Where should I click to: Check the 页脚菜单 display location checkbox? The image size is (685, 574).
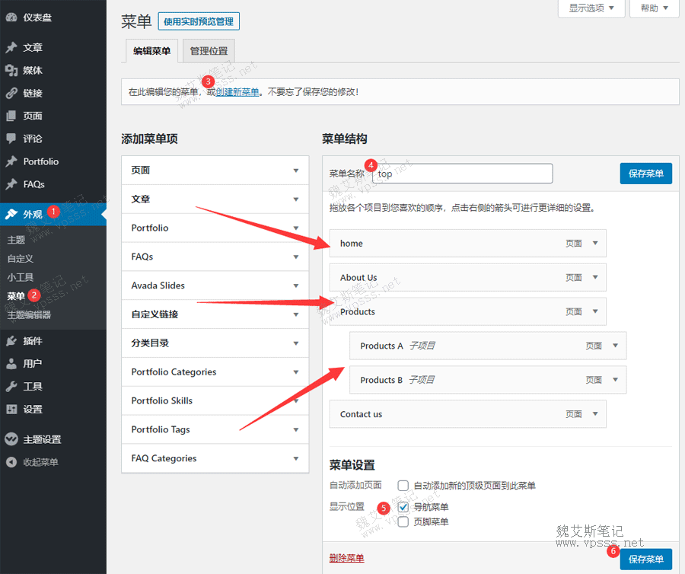[x=403, y=521]
